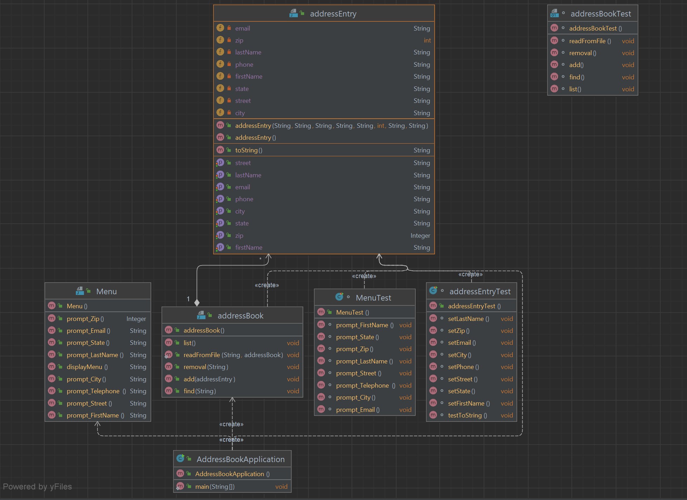687x500 pixels.
Task: Click the Menu class header icon
Action: (x=80, y=291)
